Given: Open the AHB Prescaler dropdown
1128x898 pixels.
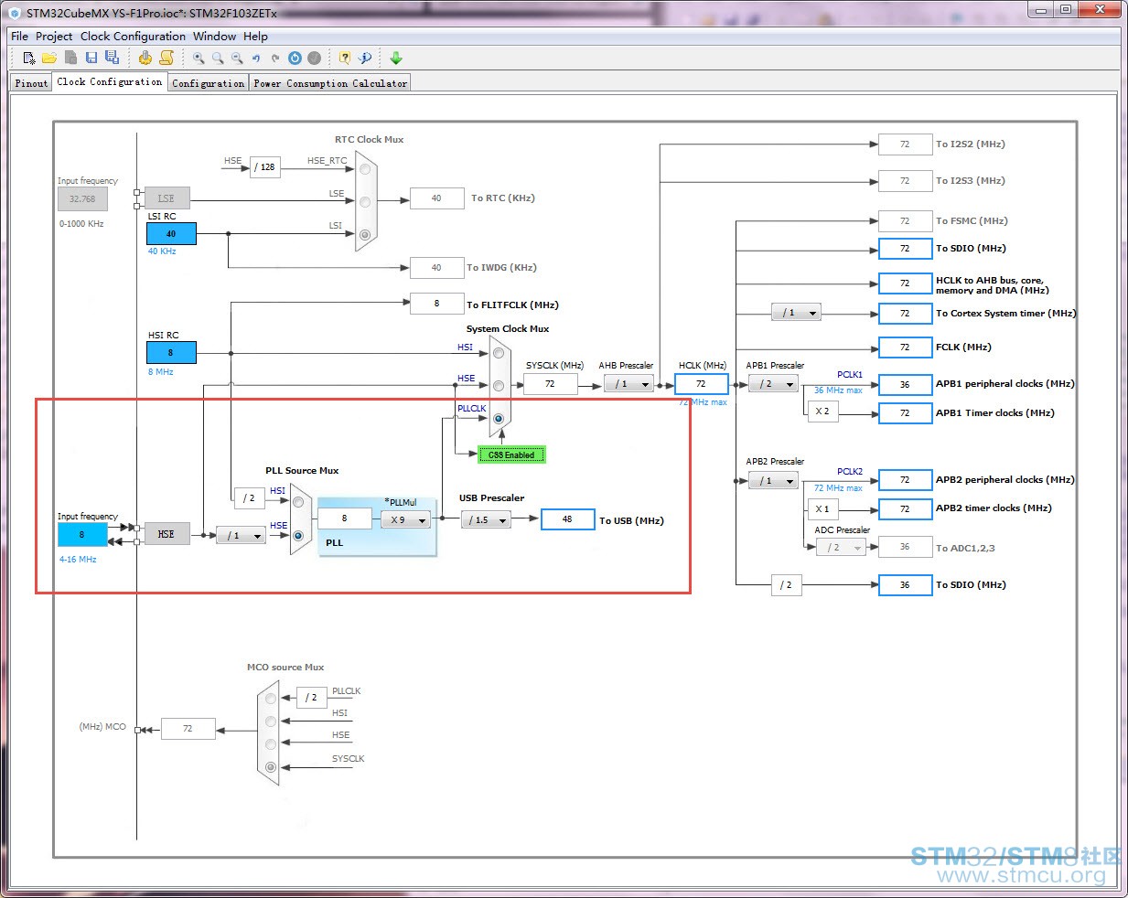Looking at the screenshot, I should click(x=628, y=384).
